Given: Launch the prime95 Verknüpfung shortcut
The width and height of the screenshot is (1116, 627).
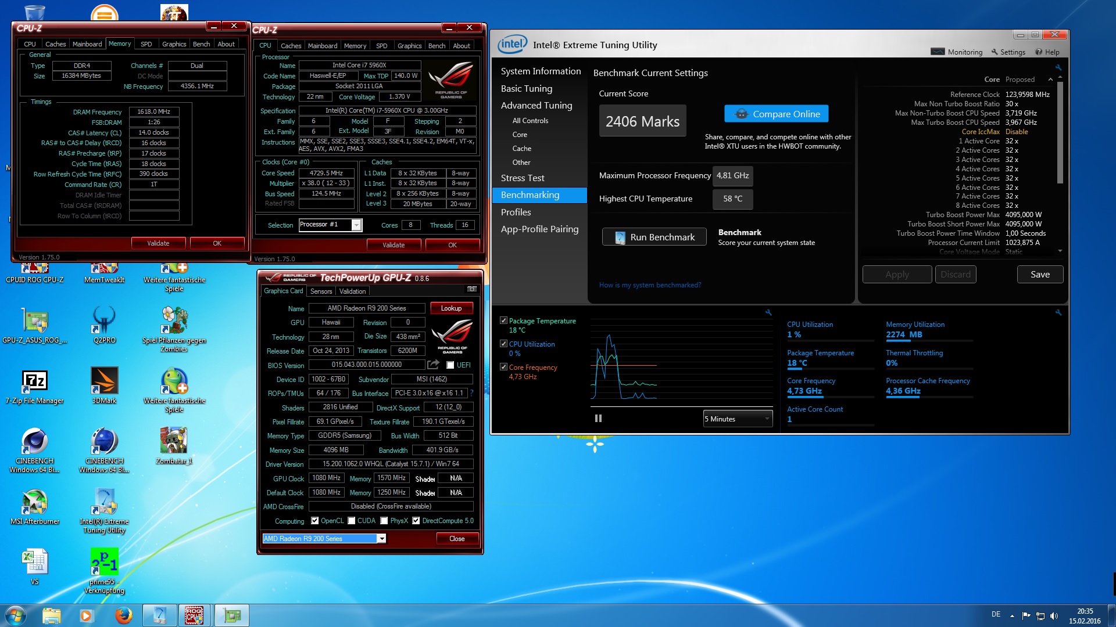Looking at the screenshot, I should 104,571.
